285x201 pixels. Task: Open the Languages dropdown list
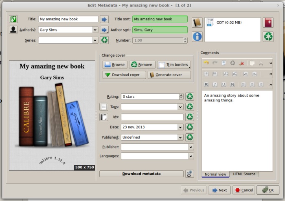(x=191, y=156)
